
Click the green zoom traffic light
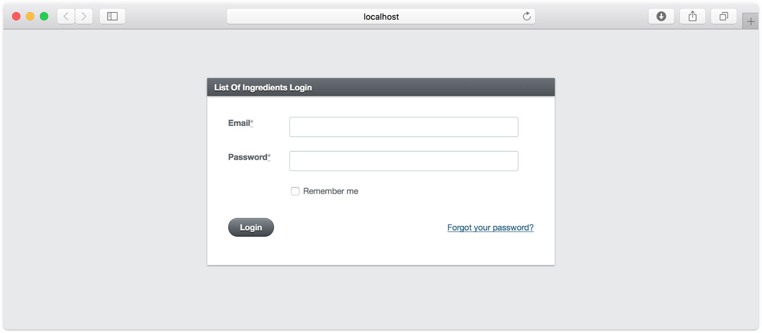click(x=44, y=16)
